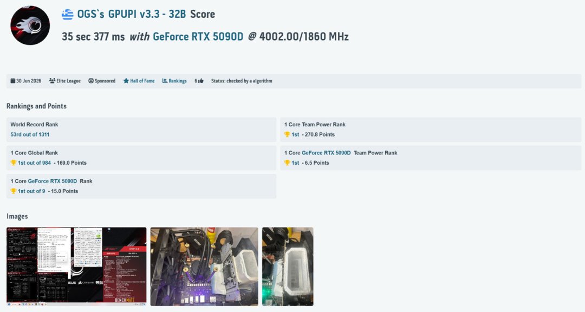
Task: Click the Sponsored badge icon
Action: (90, 81)
